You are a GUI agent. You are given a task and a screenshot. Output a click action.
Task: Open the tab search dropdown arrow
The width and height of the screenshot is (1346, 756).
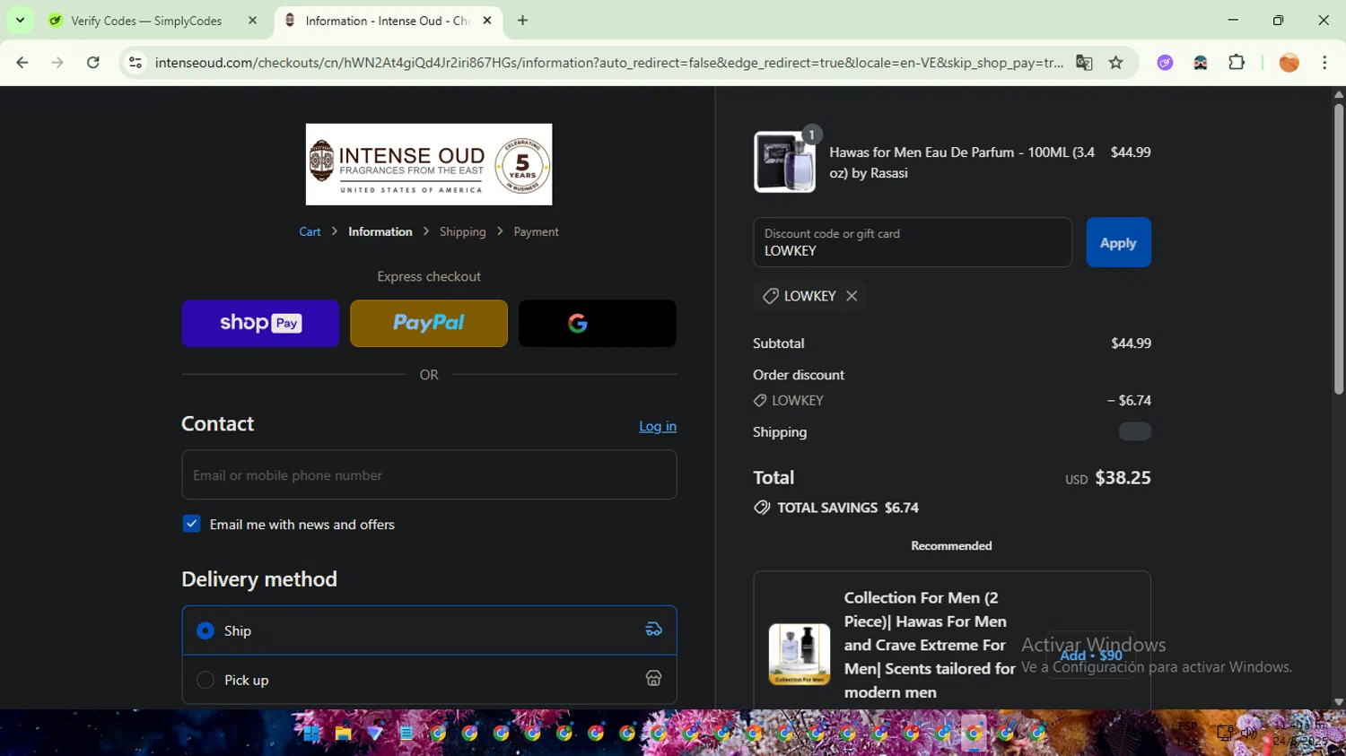[20, 20]
